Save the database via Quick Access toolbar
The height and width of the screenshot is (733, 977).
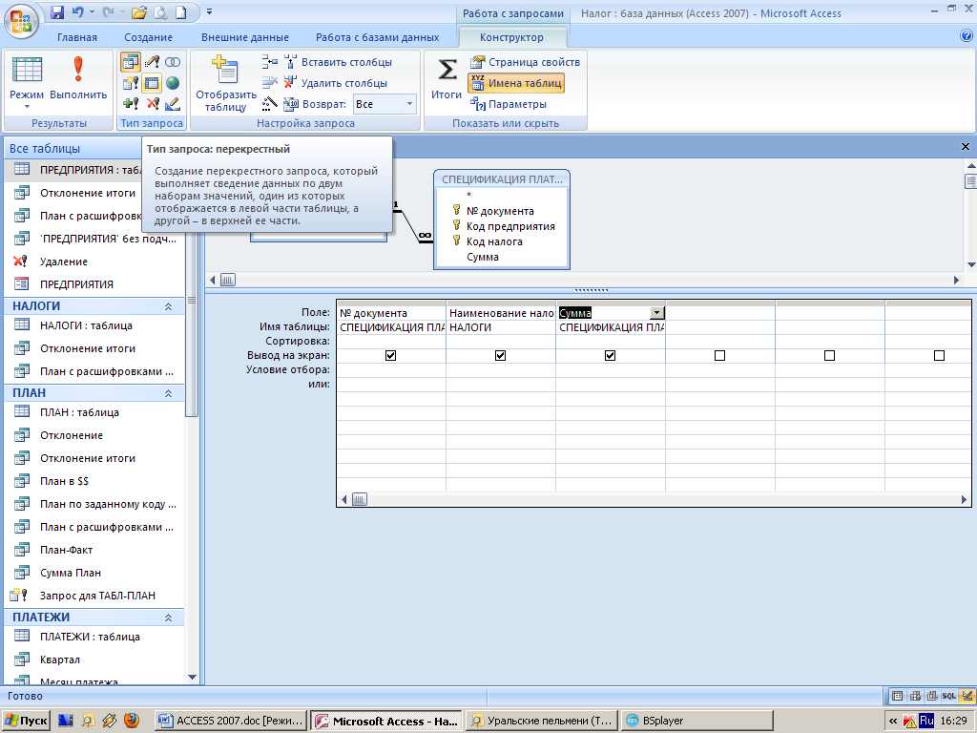57,11
